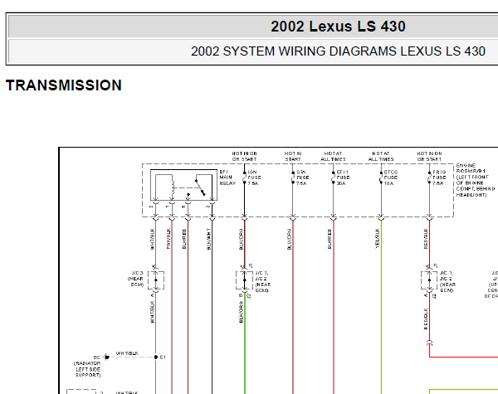The image size is (498, 394).
Task: Click 'J/C 1, J/C 2' label below FR IG fuse
Action: tap(448, 282)
